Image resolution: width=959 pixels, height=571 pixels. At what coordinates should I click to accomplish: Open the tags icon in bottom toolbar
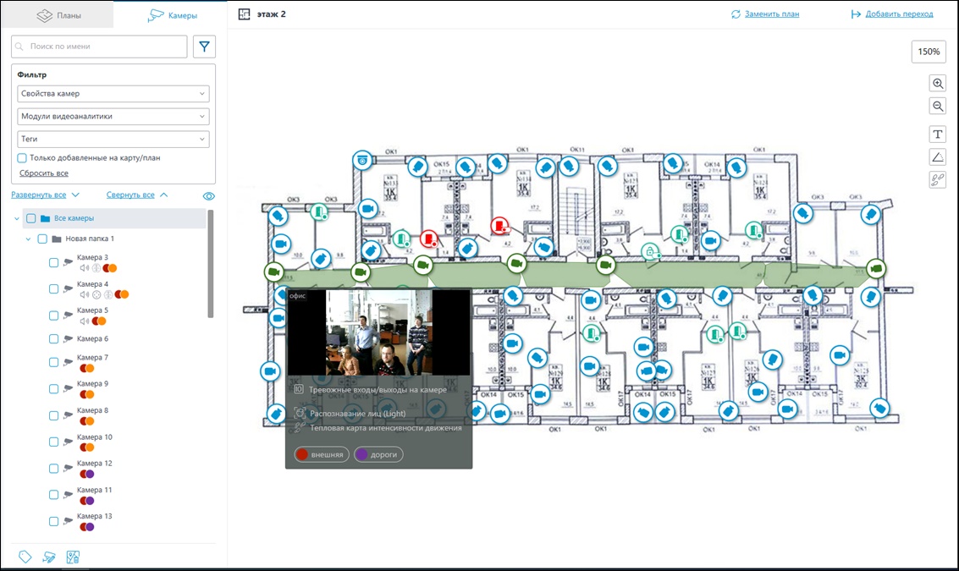coord(25,557)
